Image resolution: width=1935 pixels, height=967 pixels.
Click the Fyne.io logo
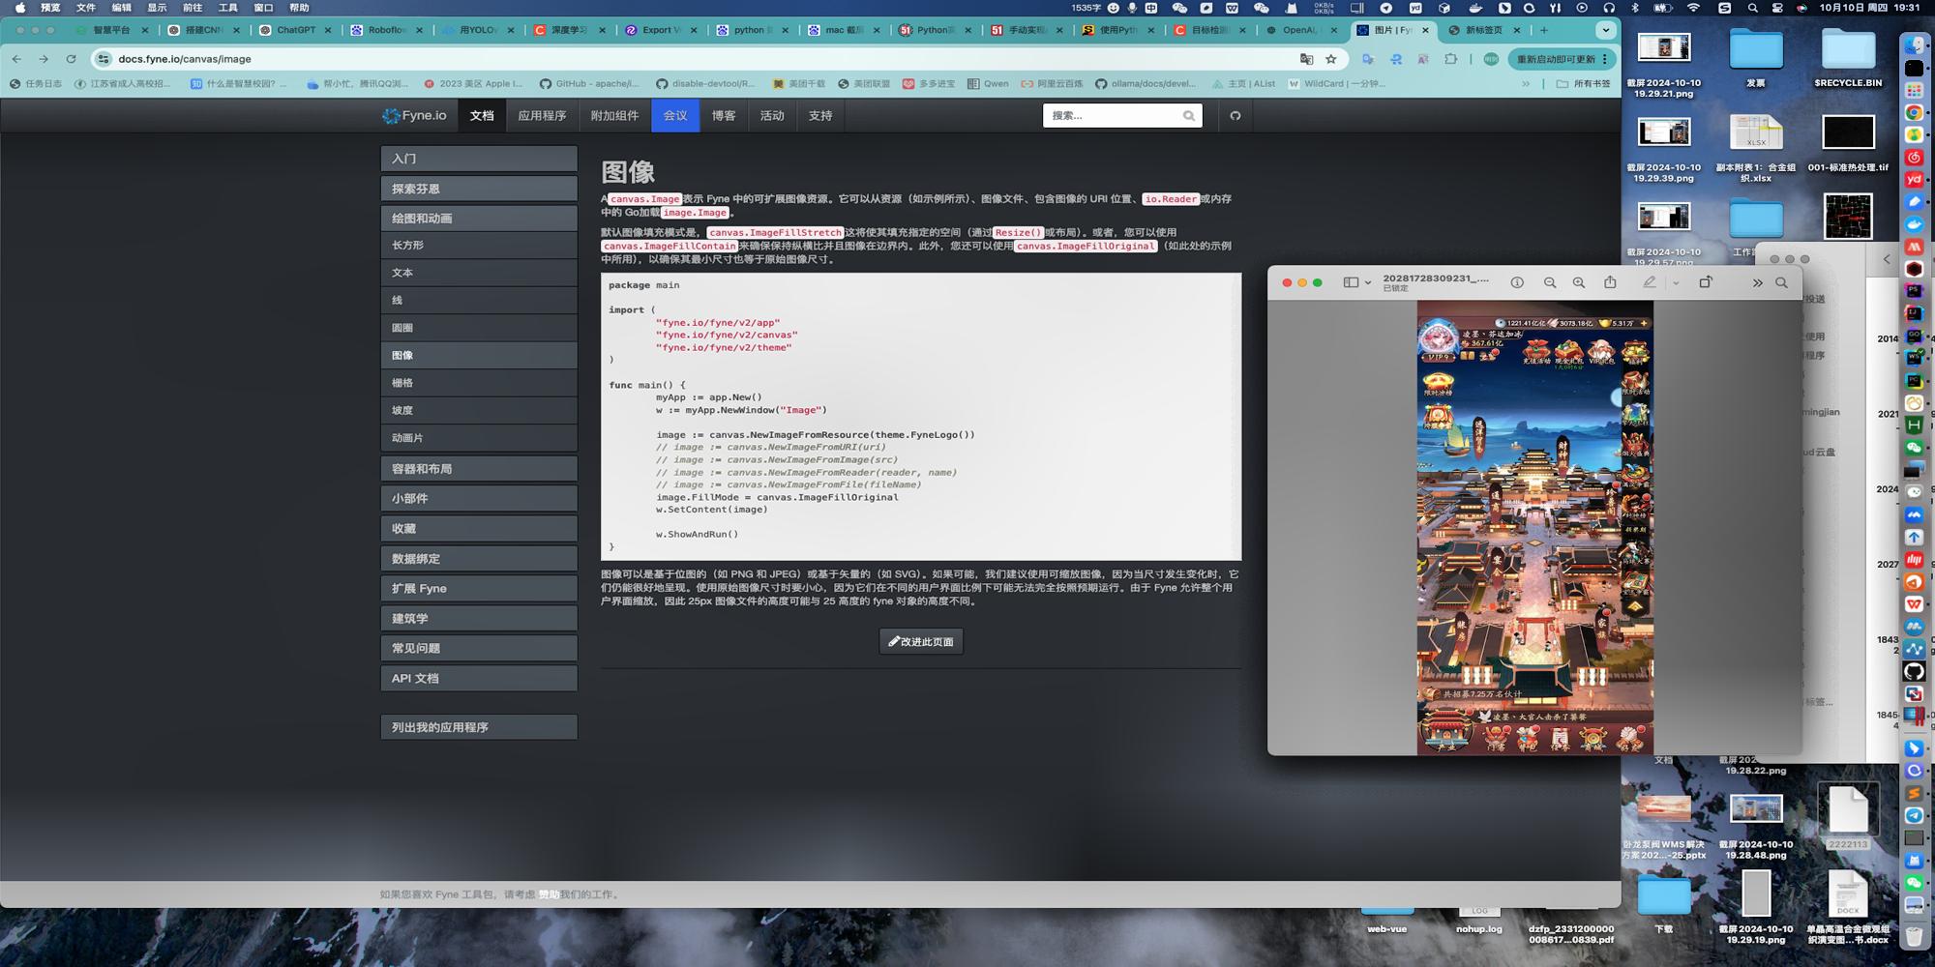(x=414, y=115)
